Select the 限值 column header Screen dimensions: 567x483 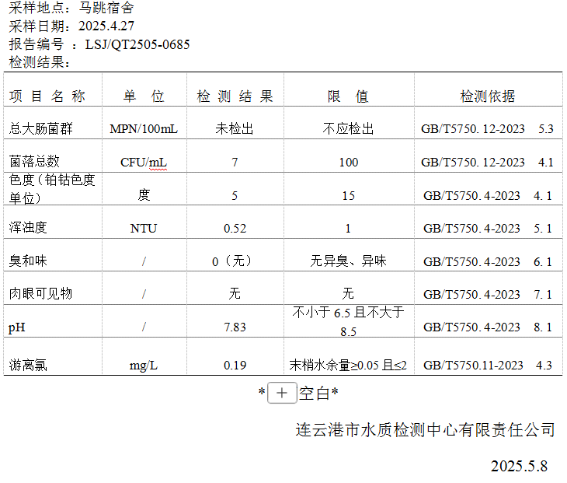(348, 96)
